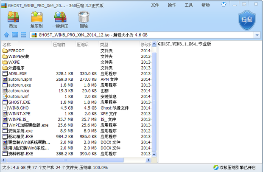
Task: Open the 文件 menu
Action: point(155,5)
